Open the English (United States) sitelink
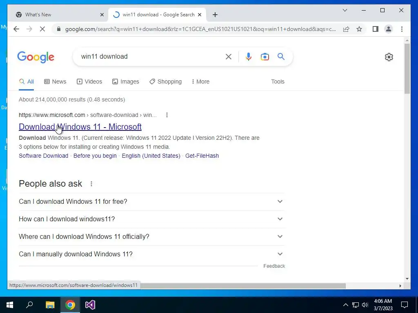The width and height of the screenshot is (418, 313). [151, 156]
